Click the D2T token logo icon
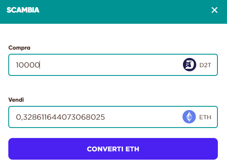The image size is (227, 163). click(190, 65)
